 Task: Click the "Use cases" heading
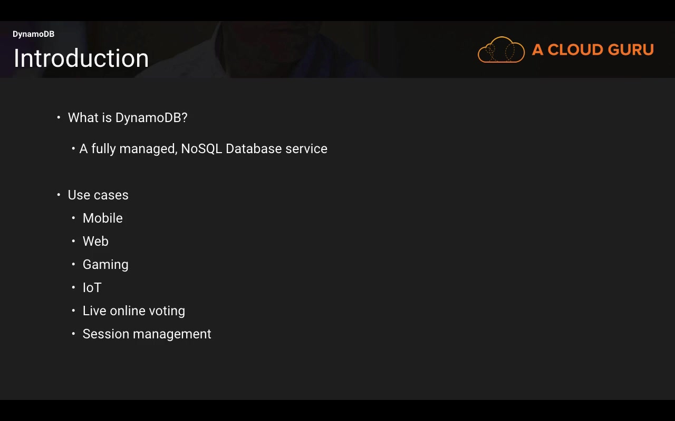coord(98,195)
